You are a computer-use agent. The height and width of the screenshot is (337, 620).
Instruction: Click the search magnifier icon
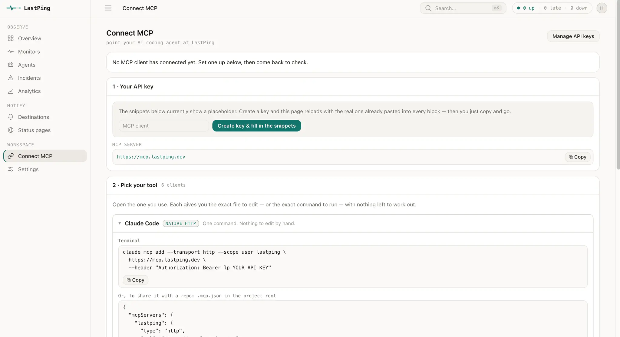pyautogui.click(x=428, y=8)
